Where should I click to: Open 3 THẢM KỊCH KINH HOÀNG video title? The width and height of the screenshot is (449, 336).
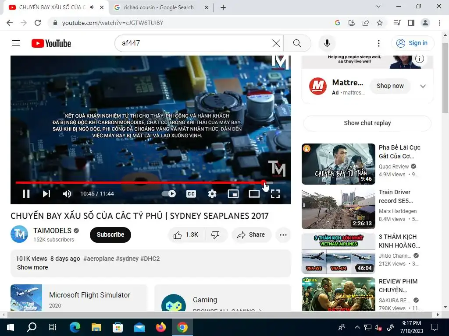[399, 241]
